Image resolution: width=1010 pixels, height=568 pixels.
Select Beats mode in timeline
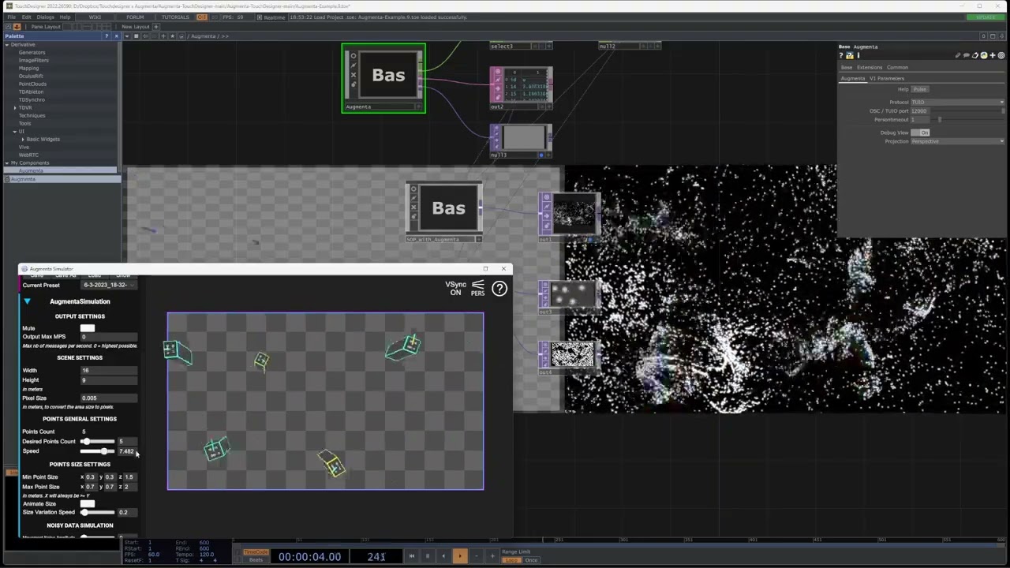click(256, 560)
